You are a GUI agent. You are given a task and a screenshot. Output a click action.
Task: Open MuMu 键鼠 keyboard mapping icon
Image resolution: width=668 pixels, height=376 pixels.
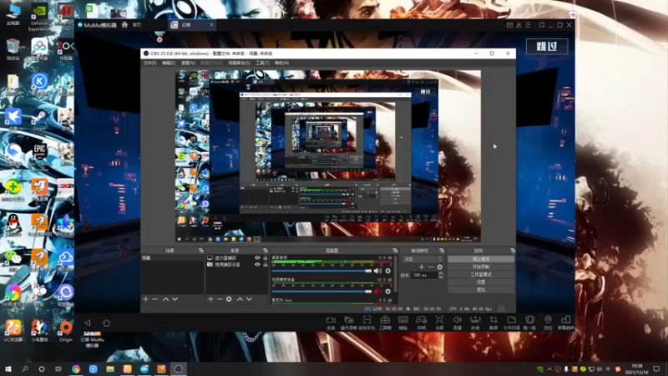click(403, 323)
